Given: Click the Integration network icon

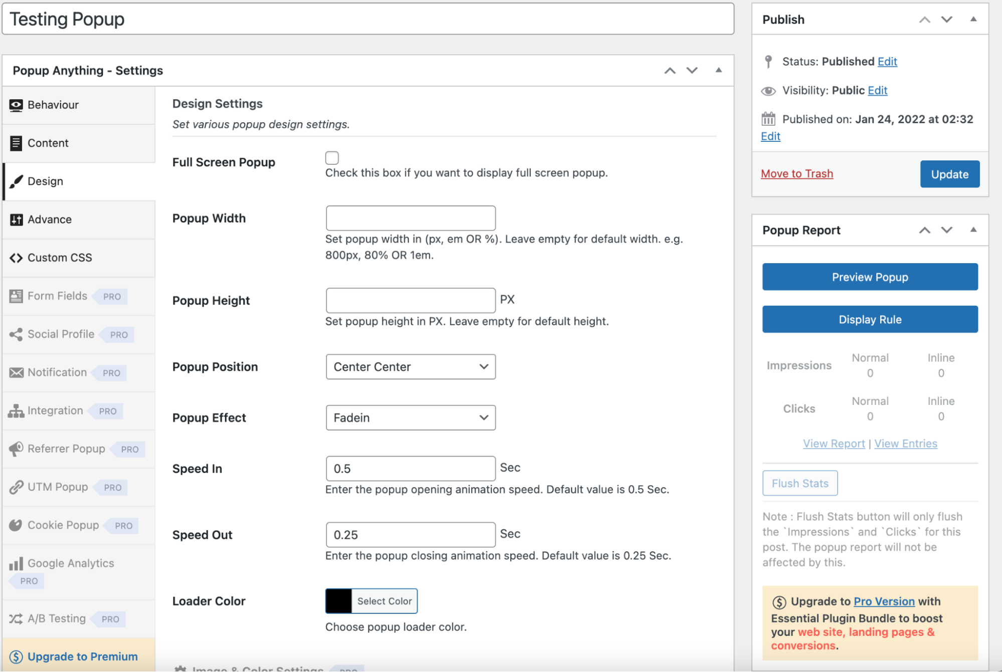Looking at the screenshot, I should 16,411.
